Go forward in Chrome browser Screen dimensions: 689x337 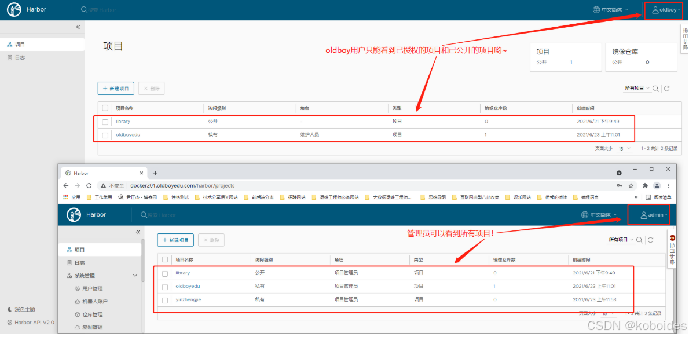[x=78, y=185]
